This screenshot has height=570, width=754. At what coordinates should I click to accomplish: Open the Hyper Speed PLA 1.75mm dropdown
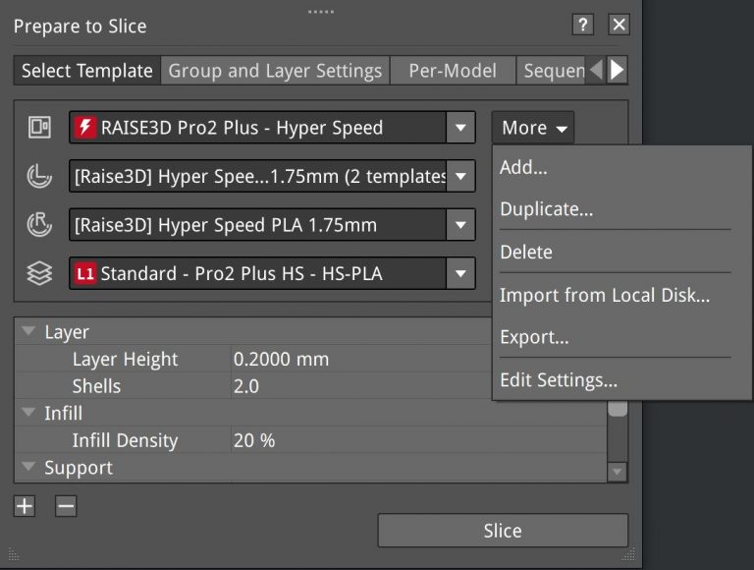[460, 225]
